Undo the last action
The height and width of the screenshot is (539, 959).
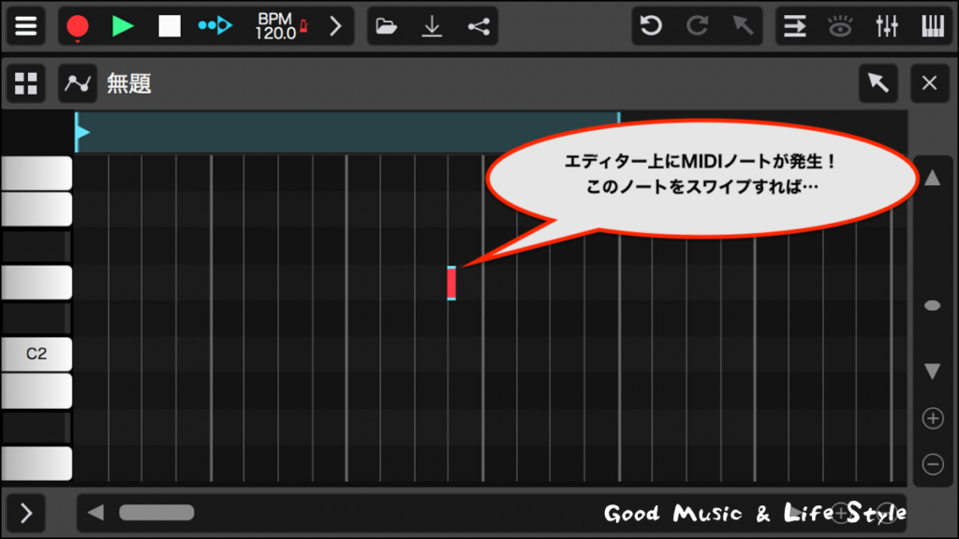(652, 26)
